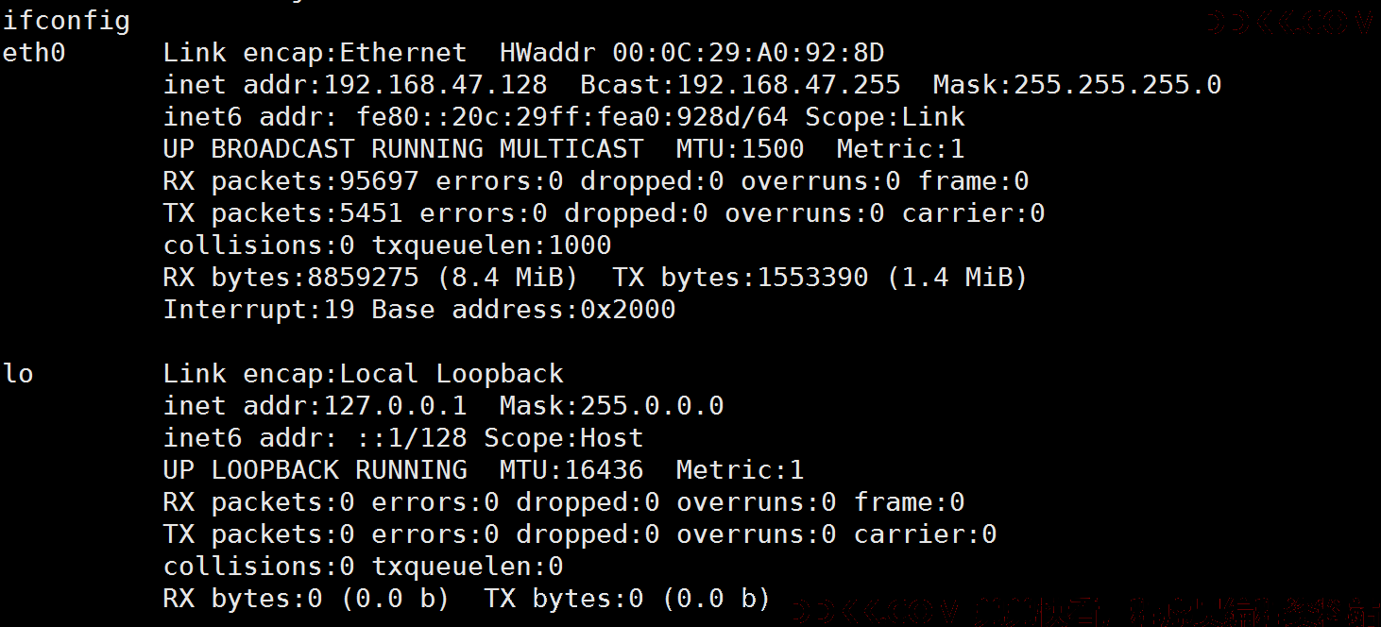Click the Base address:0x2000 text

tap(523, 310)
